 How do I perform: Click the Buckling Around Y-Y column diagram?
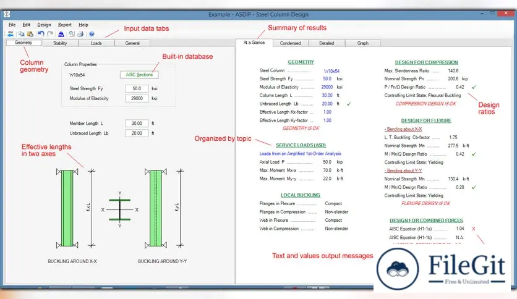tap(156, 208)
